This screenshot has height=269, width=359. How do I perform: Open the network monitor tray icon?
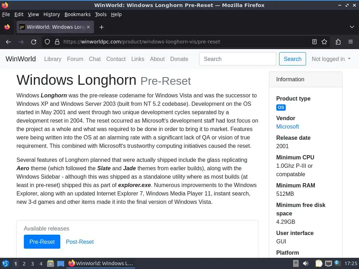[328, 263]
